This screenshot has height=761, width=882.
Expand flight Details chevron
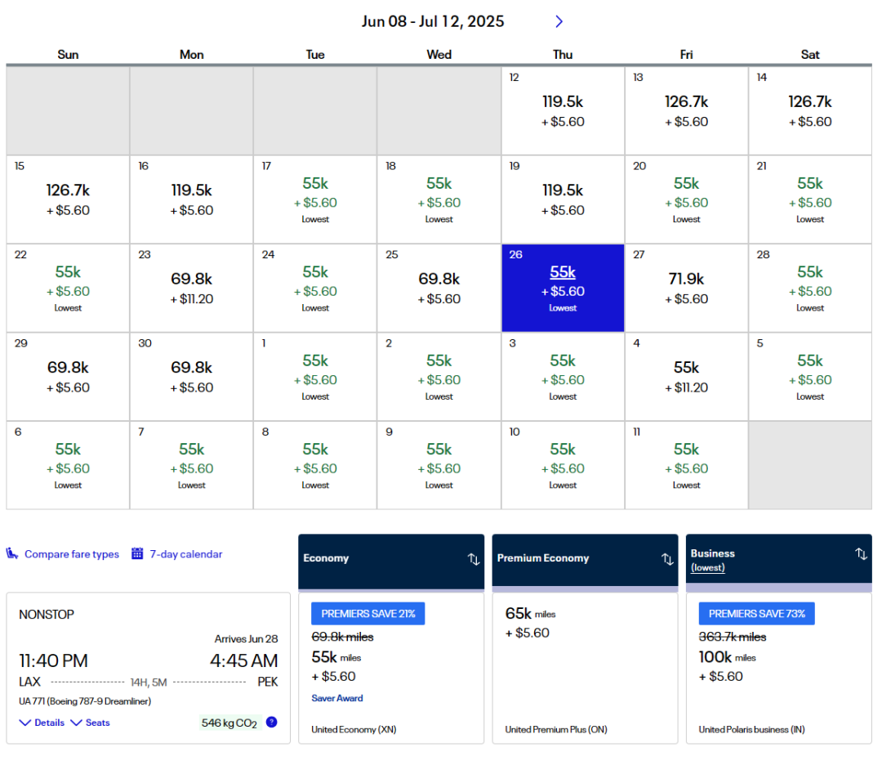tap(25, 723)
